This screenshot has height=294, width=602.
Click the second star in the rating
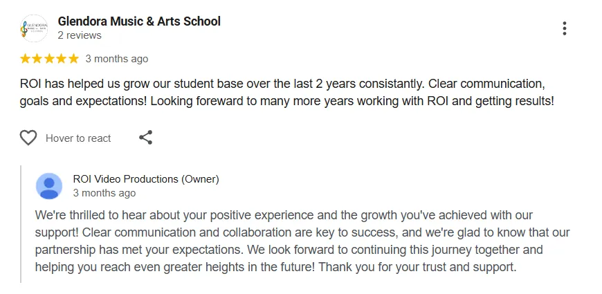pos(37,59)
